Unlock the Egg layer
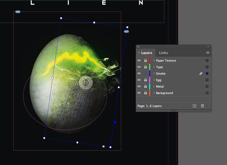This screenshot has width=227, height=165. 146,80
